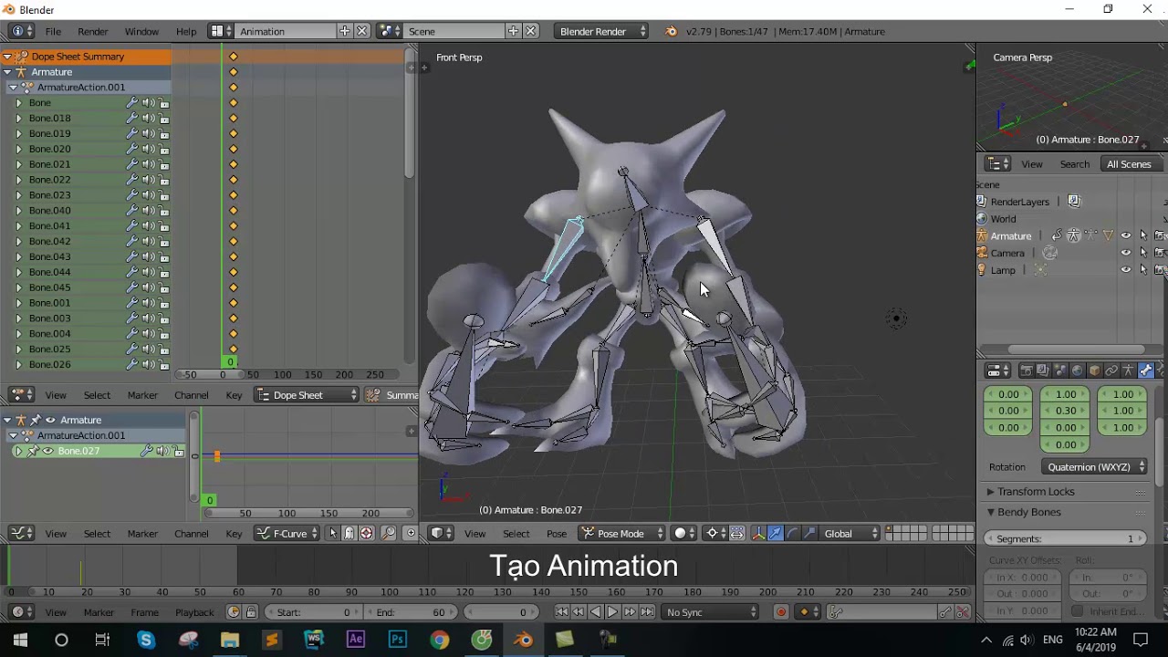The image size is (1168, 657).
Task: Play animation in reverse
Action: pyautogui.click(x=595, y=612)
